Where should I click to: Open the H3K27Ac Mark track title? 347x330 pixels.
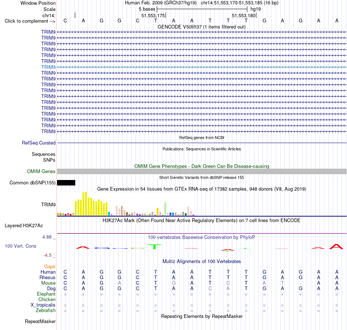coord(202,221)
